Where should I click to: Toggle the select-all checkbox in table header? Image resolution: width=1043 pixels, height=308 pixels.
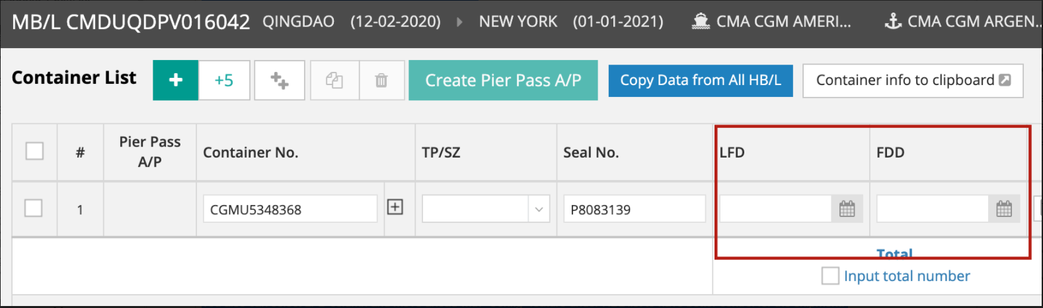34,151
